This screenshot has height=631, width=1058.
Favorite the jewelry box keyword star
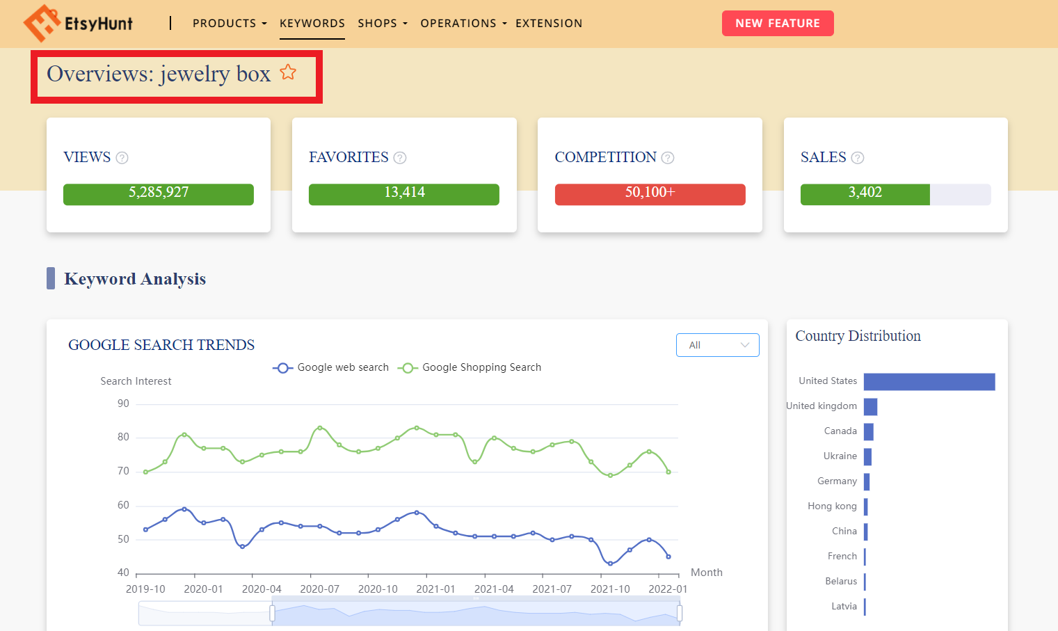tap(288, 72)
